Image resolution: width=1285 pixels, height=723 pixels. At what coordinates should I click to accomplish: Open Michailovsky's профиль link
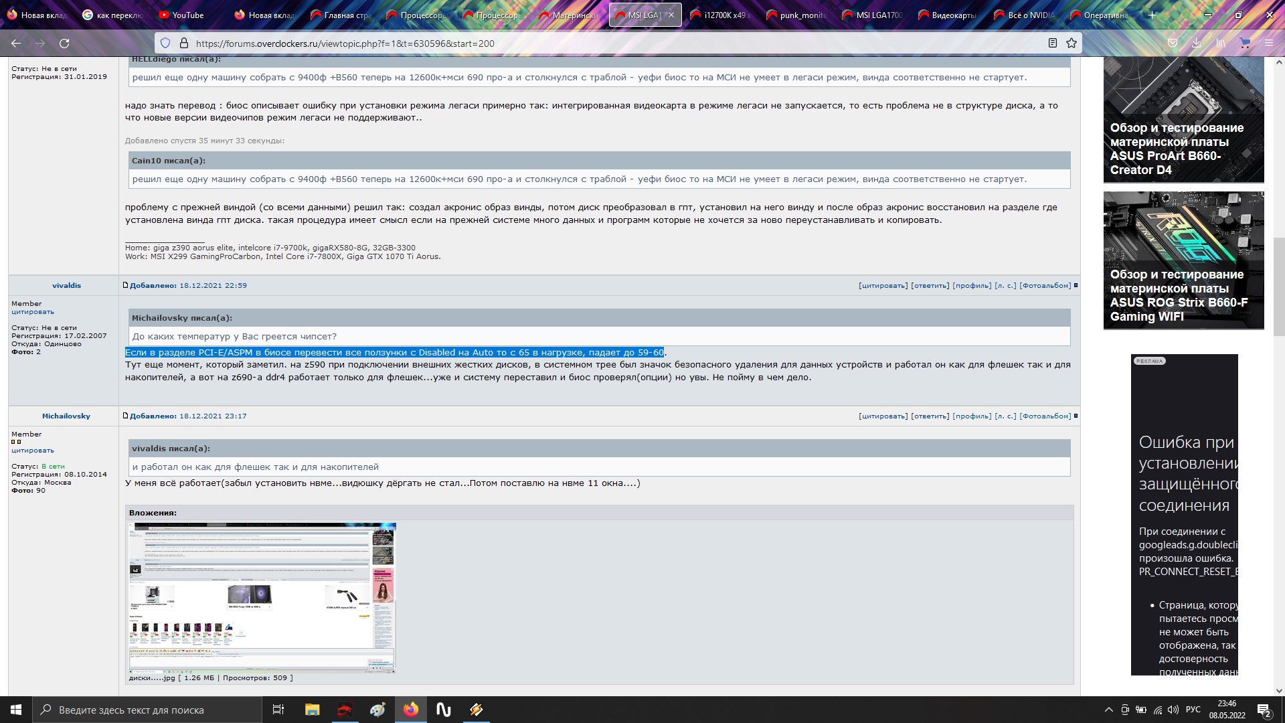972,416
